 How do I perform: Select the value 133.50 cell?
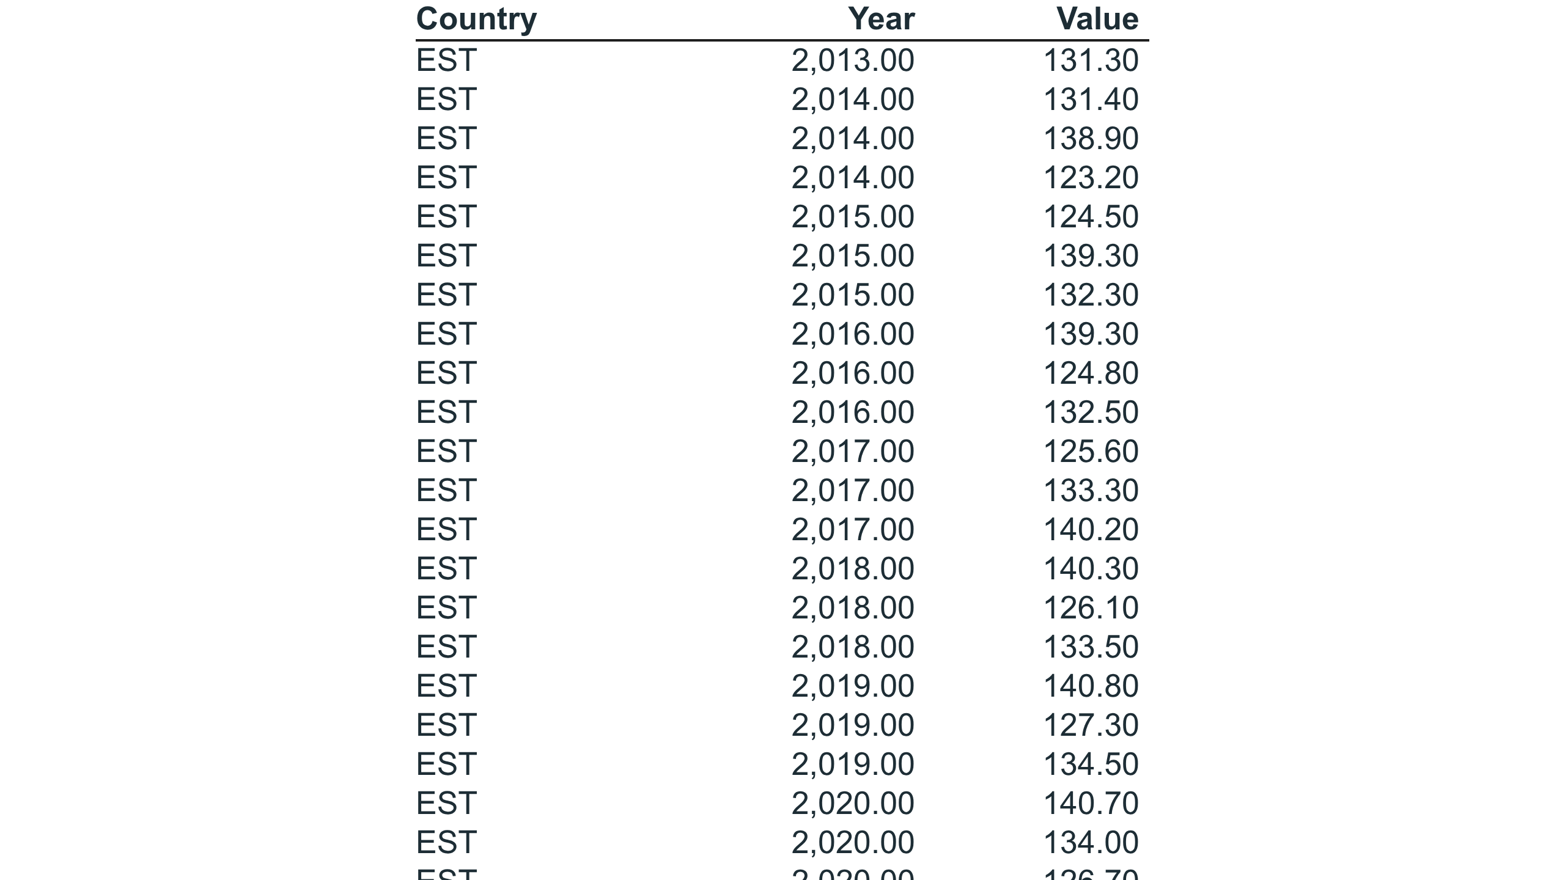click(1091, 647)
